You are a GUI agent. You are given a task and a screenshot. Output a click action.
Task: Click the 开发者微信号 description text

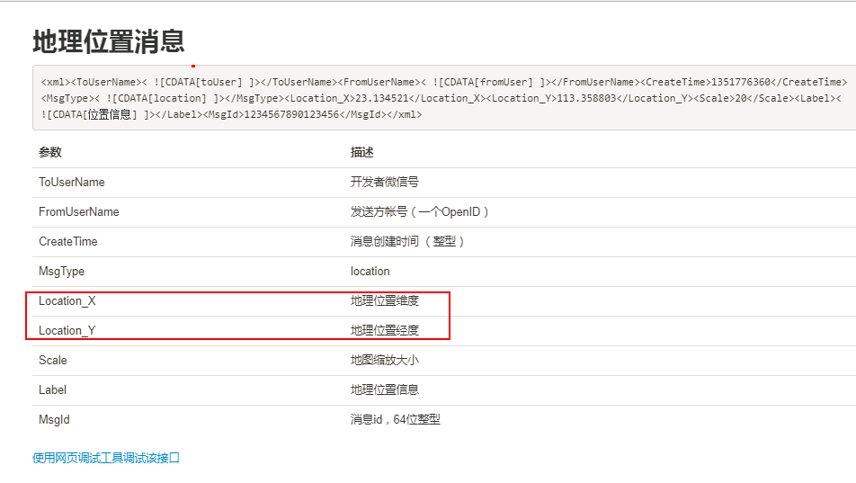[385, 182]
